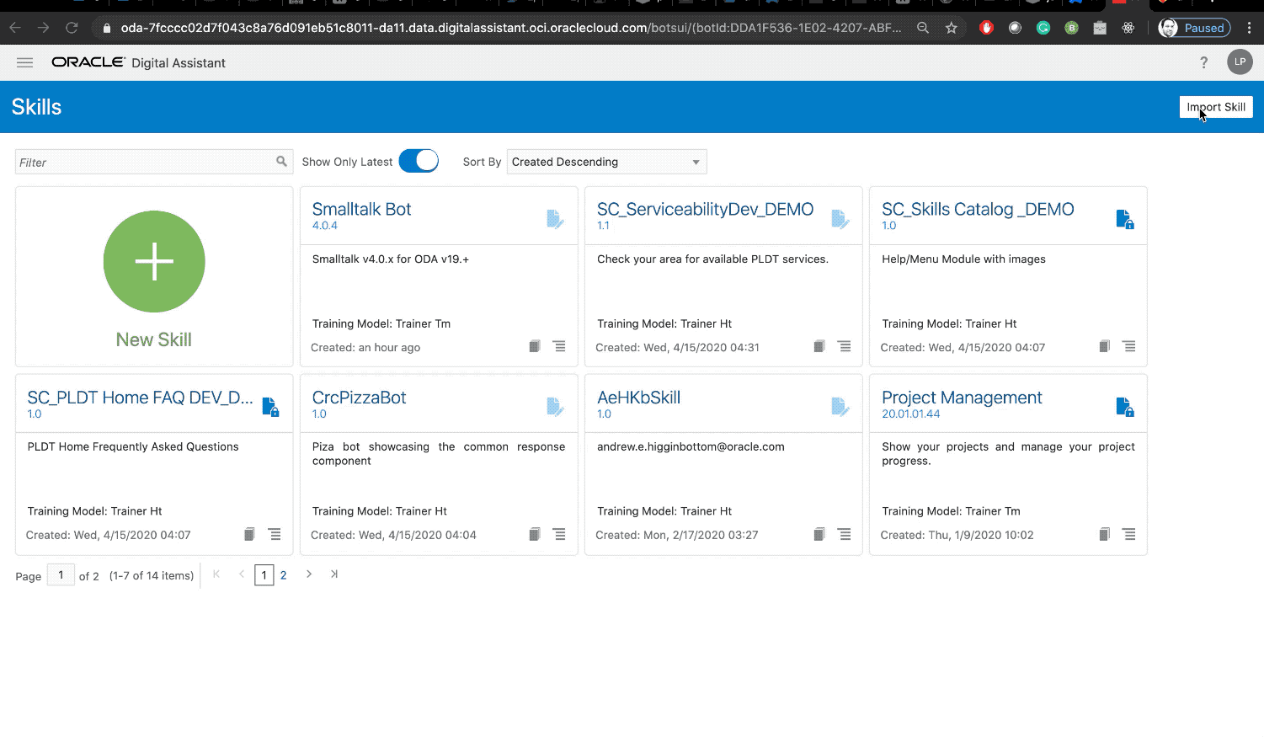Click the filter search magnifier icon
Image resolution: width=1264 pixels, height=737 pixels.
tap(281, 161)
